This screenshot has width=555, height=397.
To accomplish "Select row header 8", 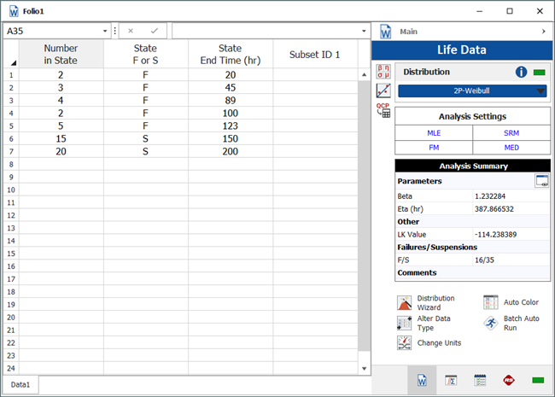I will click(11, 164).
